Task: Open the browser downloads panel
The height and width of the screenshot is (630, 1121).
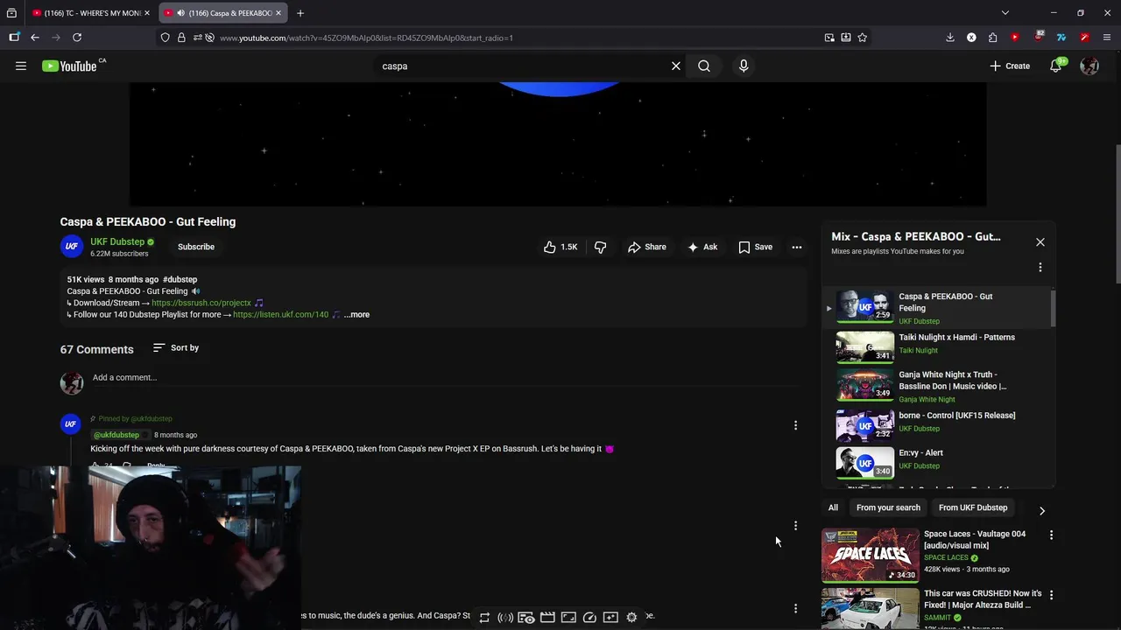Action: pos(950,38)
